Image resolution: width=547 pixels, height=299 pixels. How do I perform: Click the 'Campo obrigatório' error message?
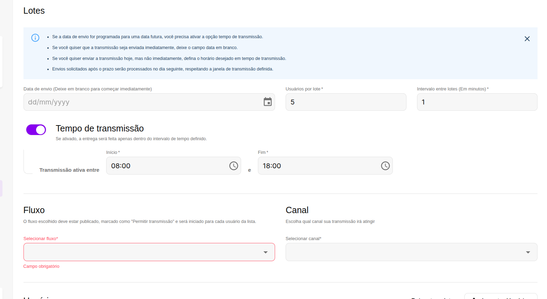point(41,266)
